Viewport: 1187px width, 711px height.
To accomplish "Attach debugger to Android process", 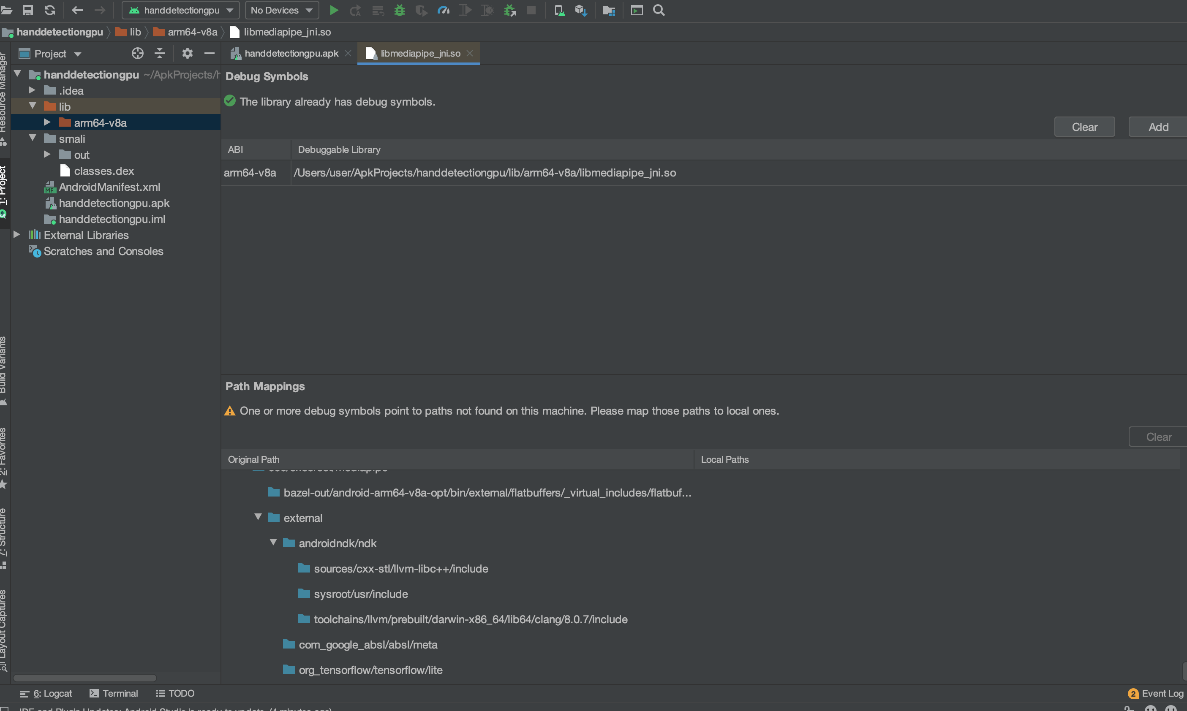I will [x=509, y=10].
